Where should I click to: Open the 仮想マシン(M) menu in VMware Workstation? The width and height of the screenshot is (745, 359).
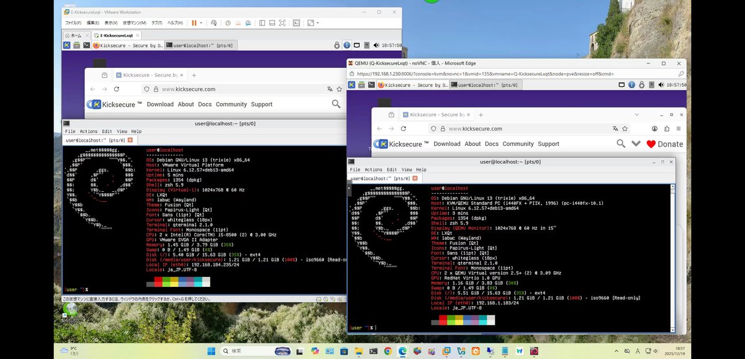pyautogui.click(x=134, y=23)
